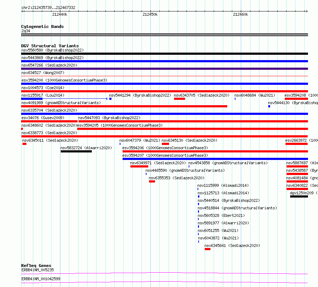Screen dimensions: 318x287
Task: Click nsv6047379 (Wu2021) label
Action: click(140, 140)
